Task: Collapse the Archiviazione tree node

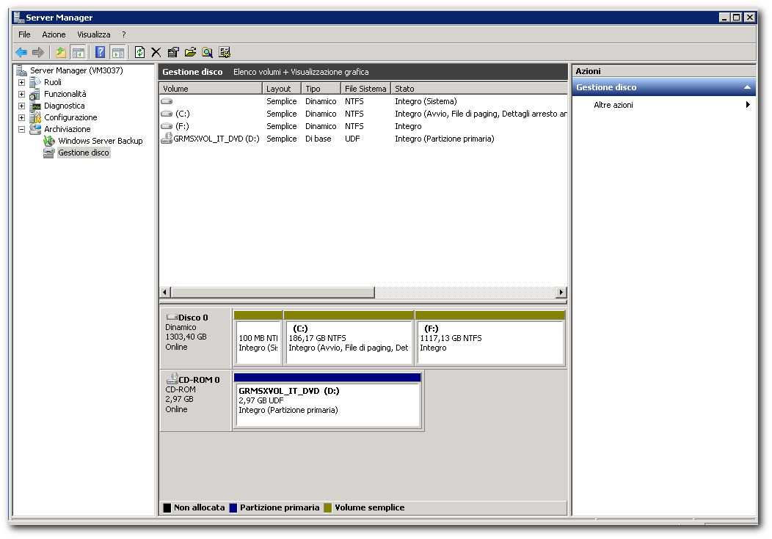Action: [x=22, y=129]
